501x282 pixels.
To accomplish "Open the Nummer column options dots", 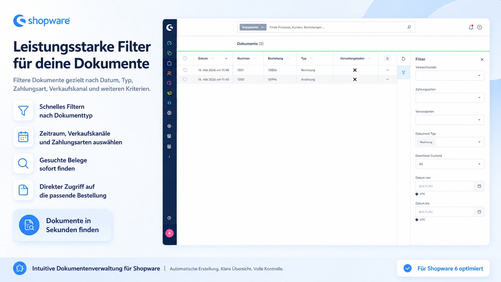I will (255, 58).
